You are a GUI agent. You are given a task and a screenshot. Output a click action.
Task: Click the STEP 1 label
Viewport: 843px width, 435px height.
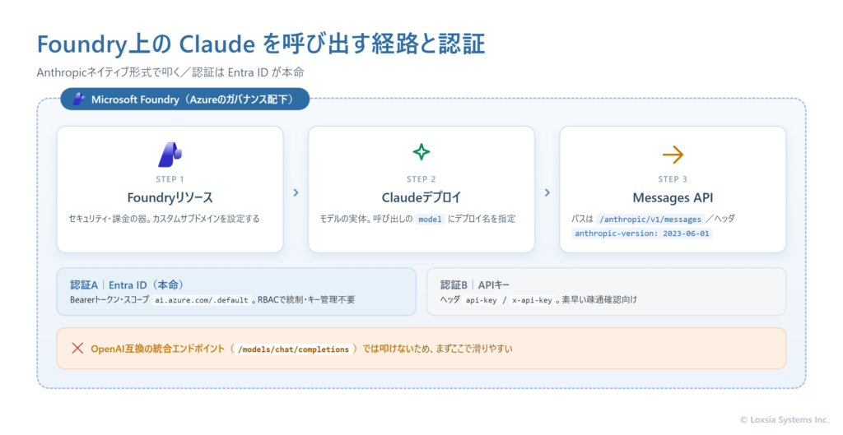point(170,178)
